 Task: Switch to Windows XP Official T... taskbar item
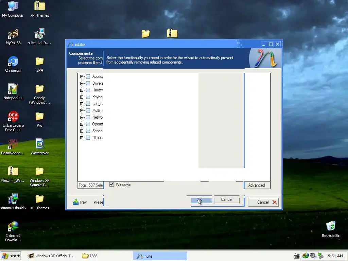51,256
